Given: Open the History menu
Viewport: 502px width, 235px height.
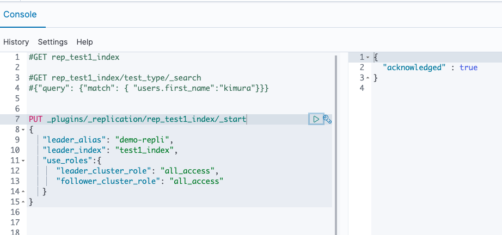Looking at the screenshot, I should tap(16, 42).
